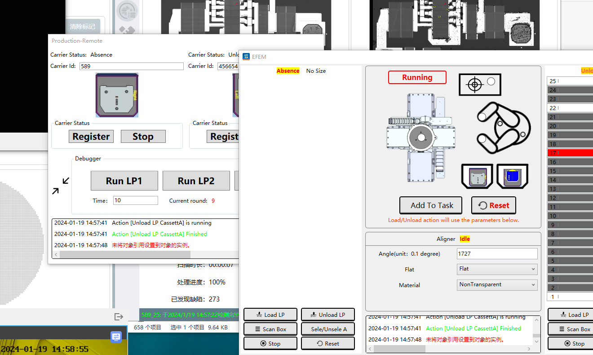Click the Aligner Idle status label

(465, 239)
